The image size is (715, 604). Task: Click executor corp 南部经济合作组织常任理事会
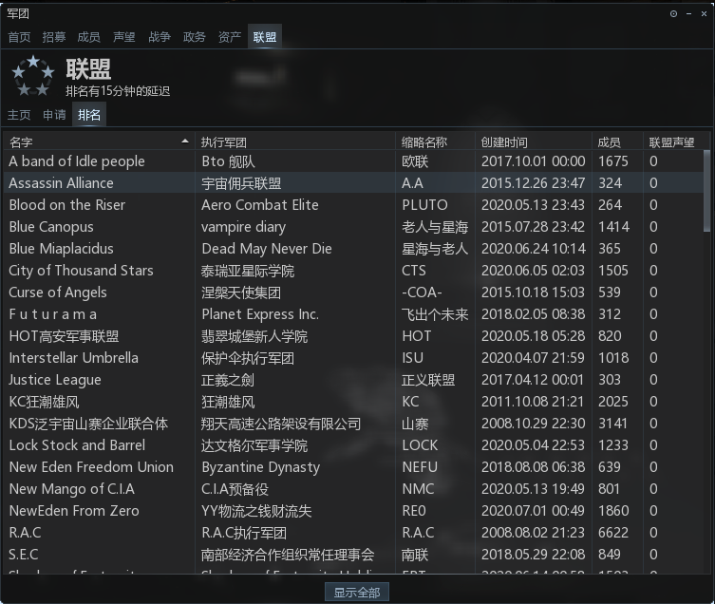(x=288, y=555)
